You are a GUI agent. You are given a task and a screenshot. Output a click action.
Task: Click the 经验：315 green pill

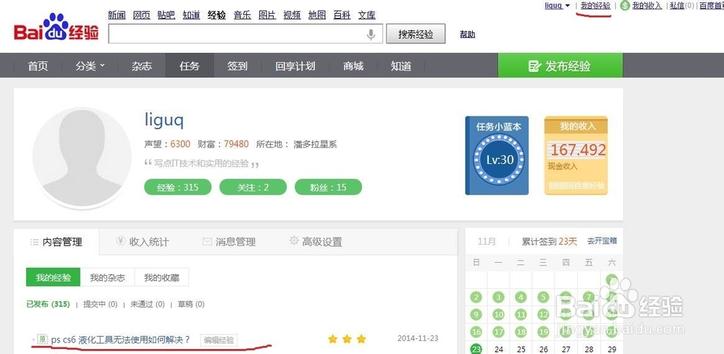pos(178,187)
